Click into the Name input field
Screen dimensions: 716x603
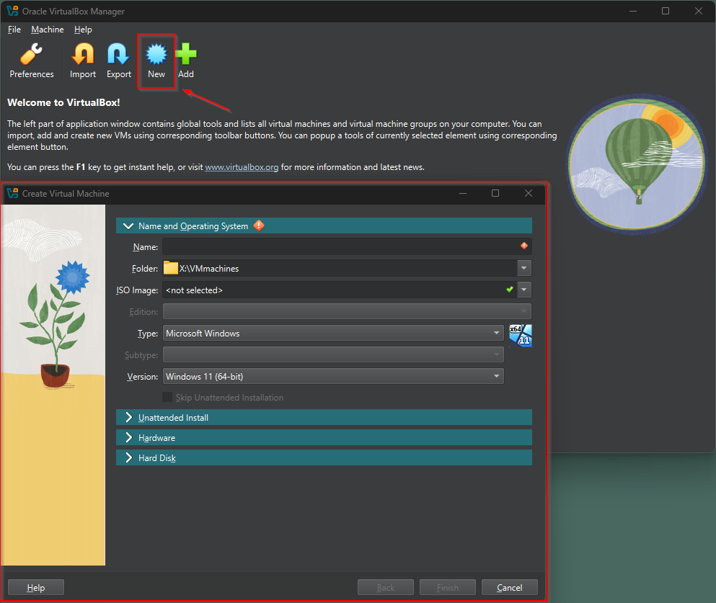[x=347, y=246]
